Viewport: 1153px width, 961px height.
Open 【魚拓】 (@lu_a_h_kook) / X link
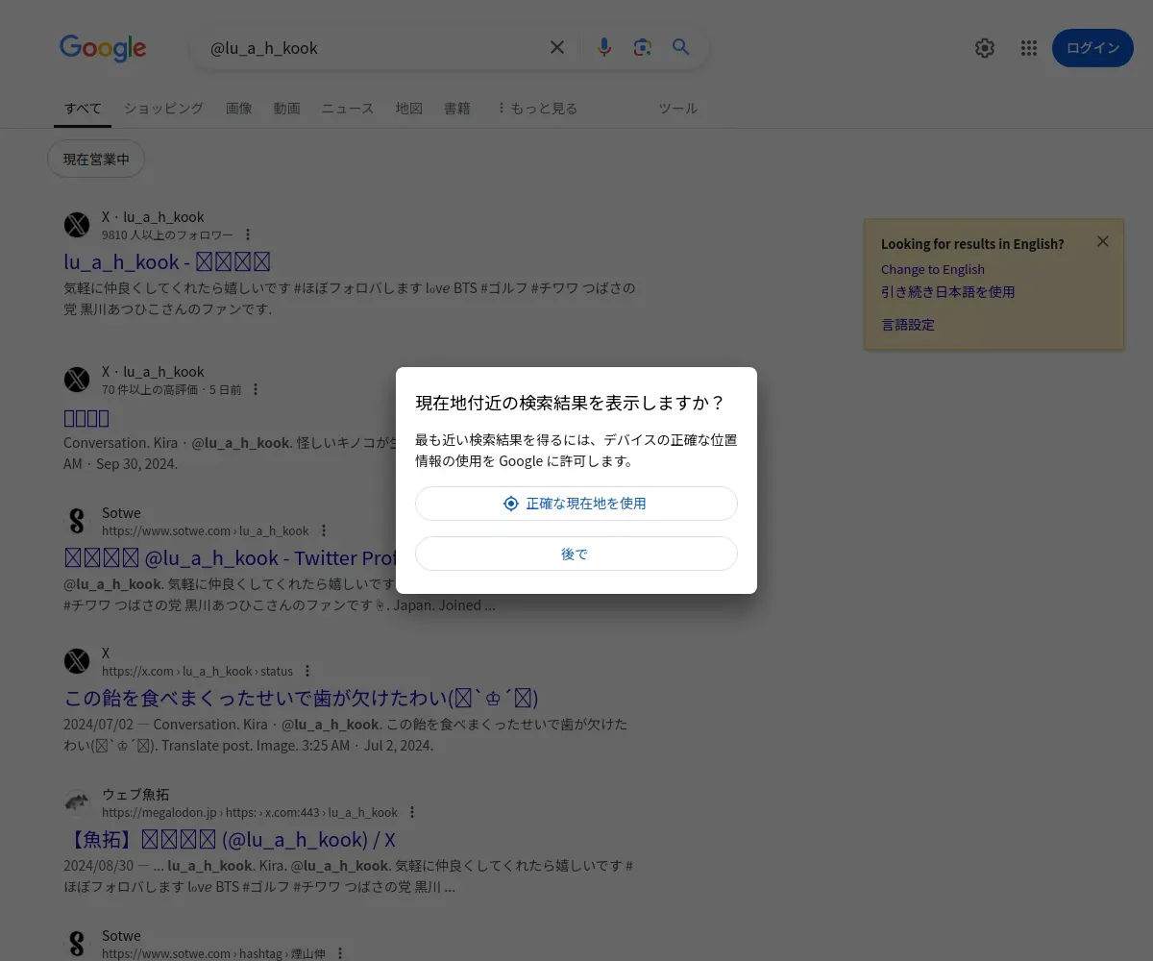pyautogui.click(x=230, y=839)
